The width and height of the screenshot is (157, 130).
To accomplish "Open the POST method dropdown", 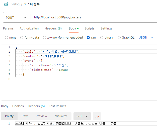I will click(x=16, y=17).
